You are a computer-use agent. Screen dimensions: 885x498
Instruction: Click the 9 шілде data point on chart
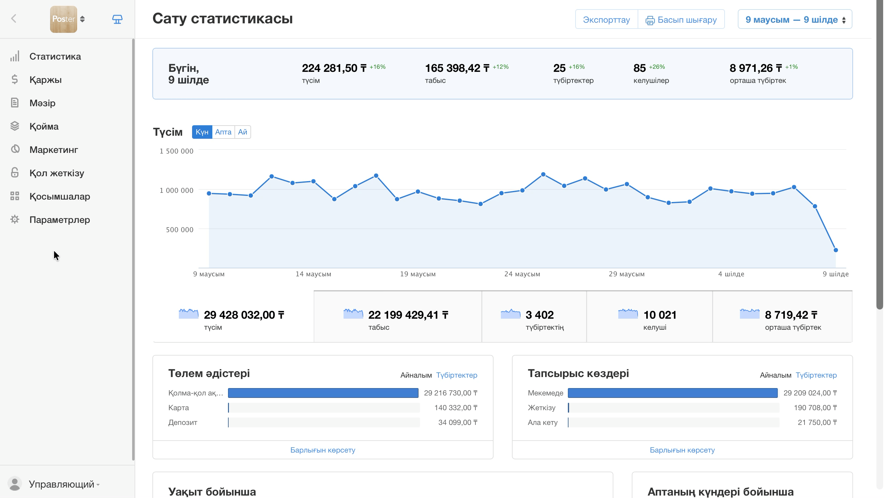pyautogui.click(x=836, y=250)
